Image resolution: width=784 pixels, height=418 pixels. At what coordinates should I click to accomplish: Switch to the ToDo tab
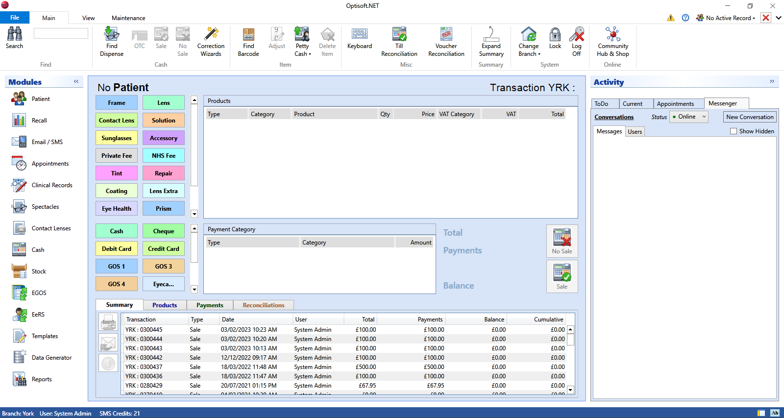click(605, 104)
